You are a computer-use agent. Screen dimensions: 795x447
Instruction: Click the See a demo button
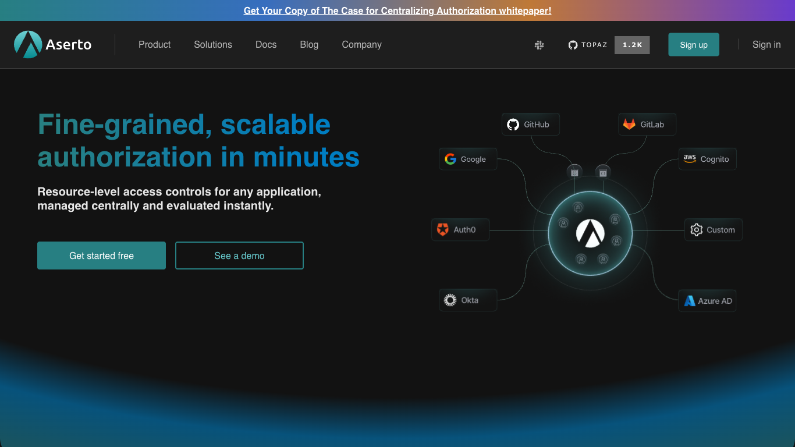(x=239, y=256)
